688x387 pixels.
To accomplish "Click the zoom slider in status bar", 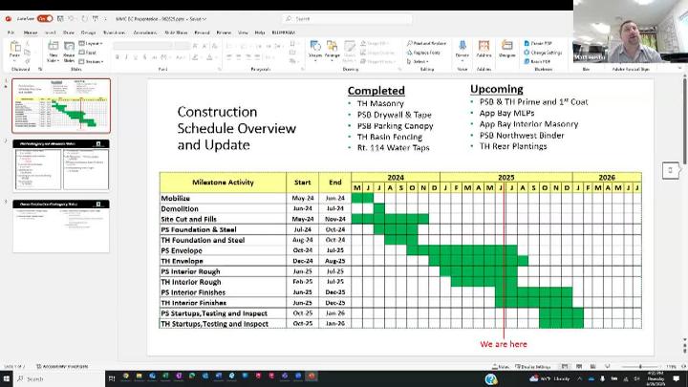I will 640,366.
